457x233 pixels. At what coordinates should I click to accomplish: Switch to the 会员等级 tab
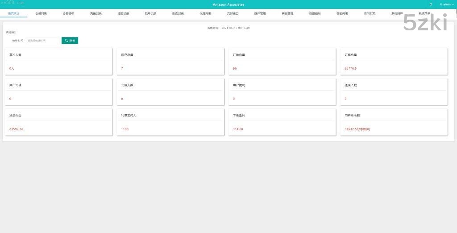tap(68, 14)
